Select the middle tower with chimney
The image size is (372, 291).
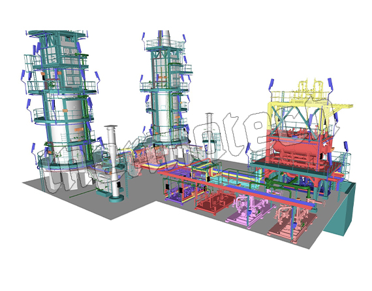coord(166,90)
